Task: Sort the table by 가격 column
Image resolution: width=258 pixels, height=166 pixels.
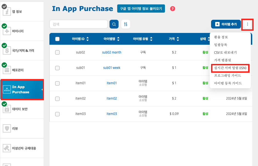Action: click(178, 39)
